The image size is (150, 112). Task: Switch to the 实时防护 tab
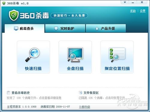[65, 28]
